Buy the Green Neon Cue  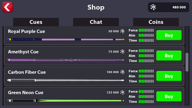[169, 96]
